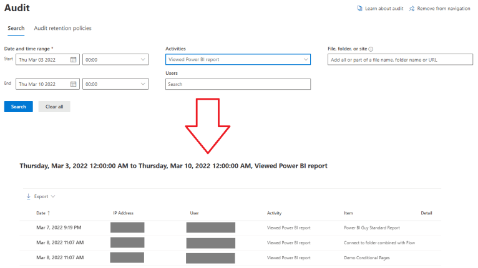Click the Clear all button
The height and width of the screenshot is (268, 478).
(x=54, y=107)
